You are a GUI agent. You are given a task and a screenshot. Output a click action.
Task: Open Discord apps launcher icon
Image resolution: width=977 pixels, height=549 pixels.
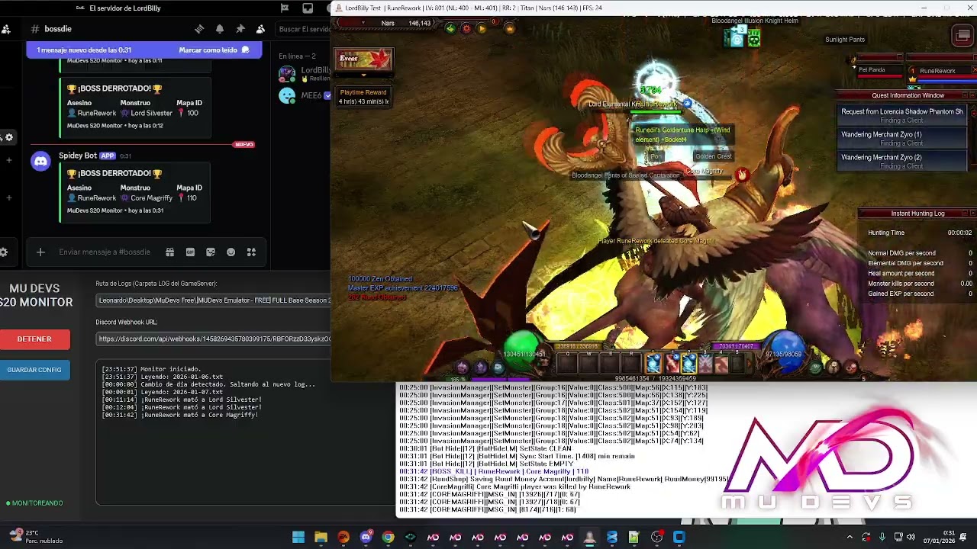click(251, 252)
